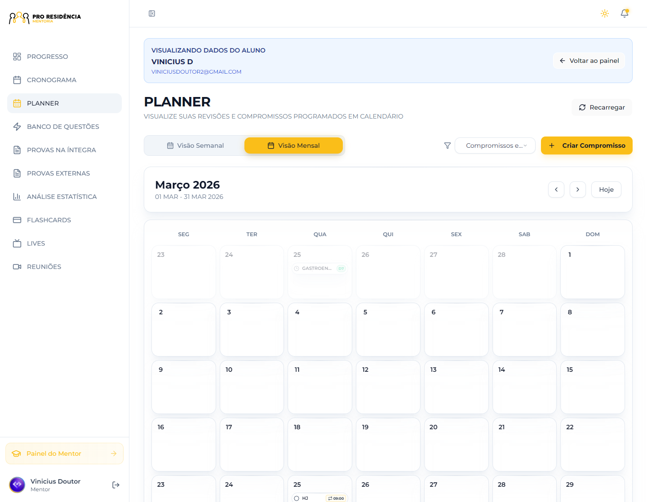
Task: Open the GASTROEN... event on February 25
Action: tap(320, 269)
